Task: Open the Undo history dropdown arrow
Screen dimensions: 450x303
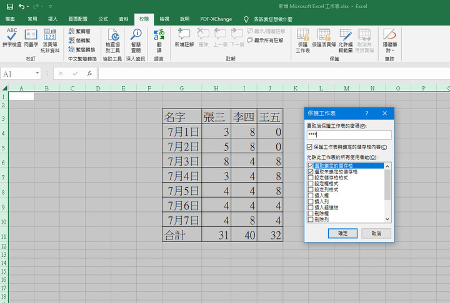Action: [28, 7]
